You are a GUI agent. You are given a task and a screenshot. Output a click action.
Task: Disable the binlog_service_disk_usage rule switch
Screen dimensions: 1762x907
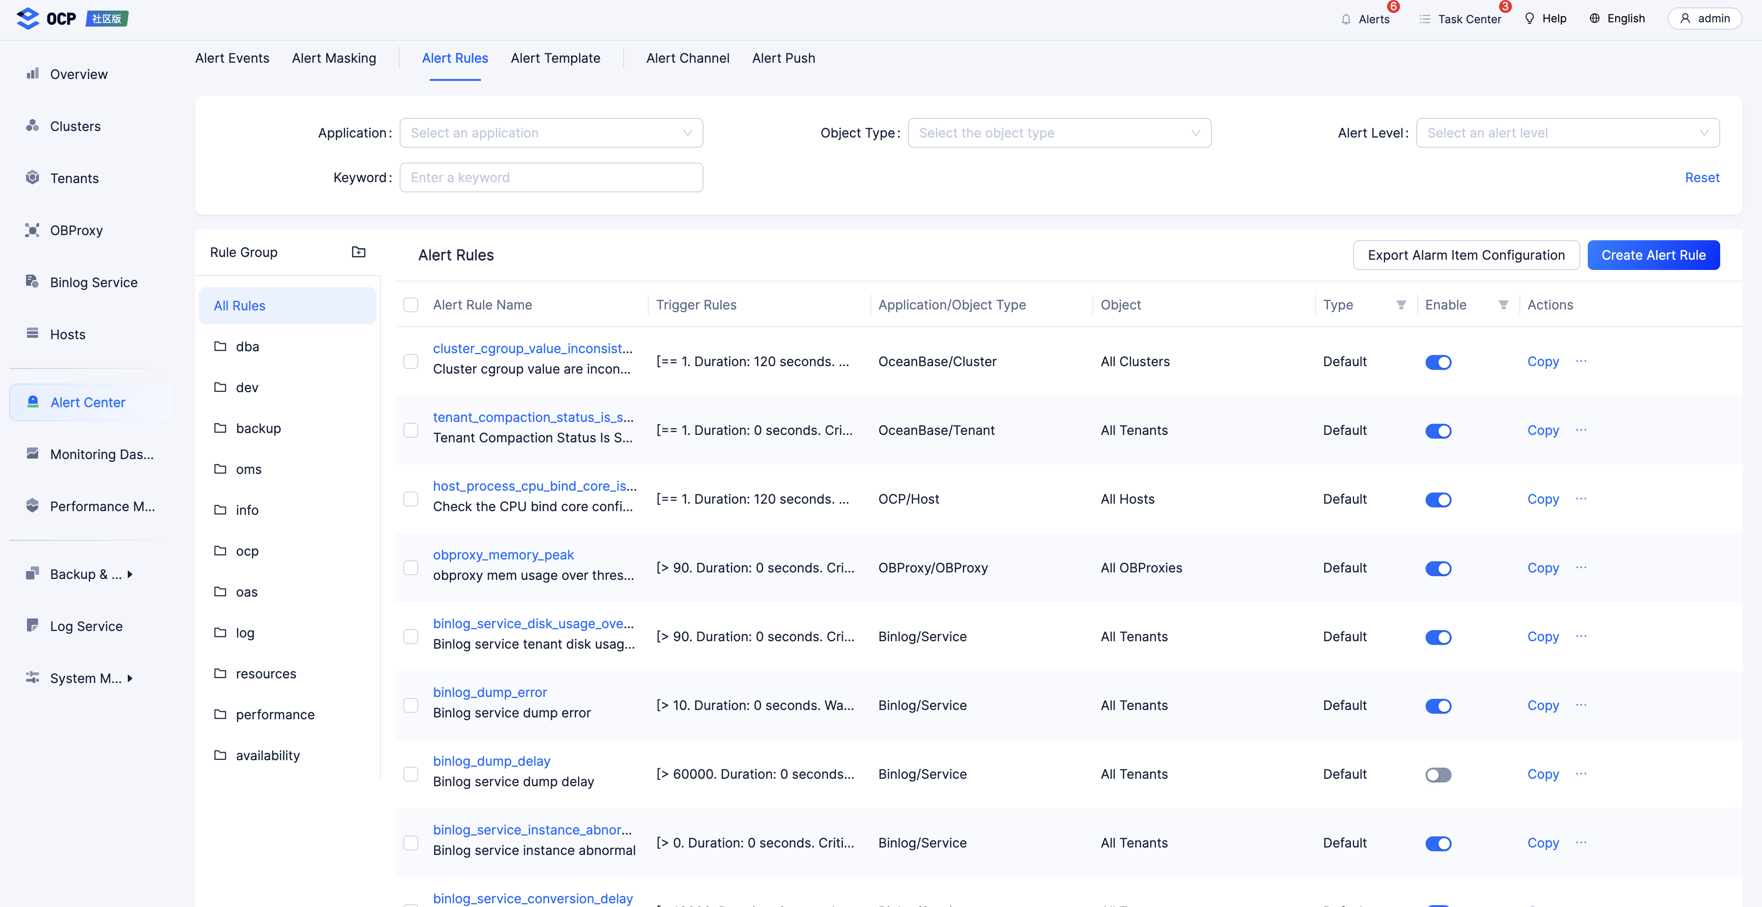pos(1438,638)
